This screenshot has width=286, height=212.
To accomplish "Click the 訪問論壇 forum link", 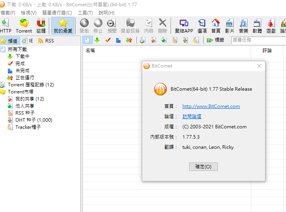I will click(x=192, y=117).
